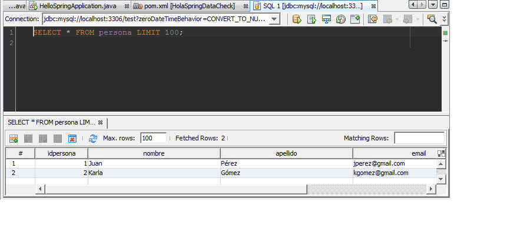The width and height of the screenshot is (527, 242).
Task: Select the cell containing Pérez
Action: 286,163
